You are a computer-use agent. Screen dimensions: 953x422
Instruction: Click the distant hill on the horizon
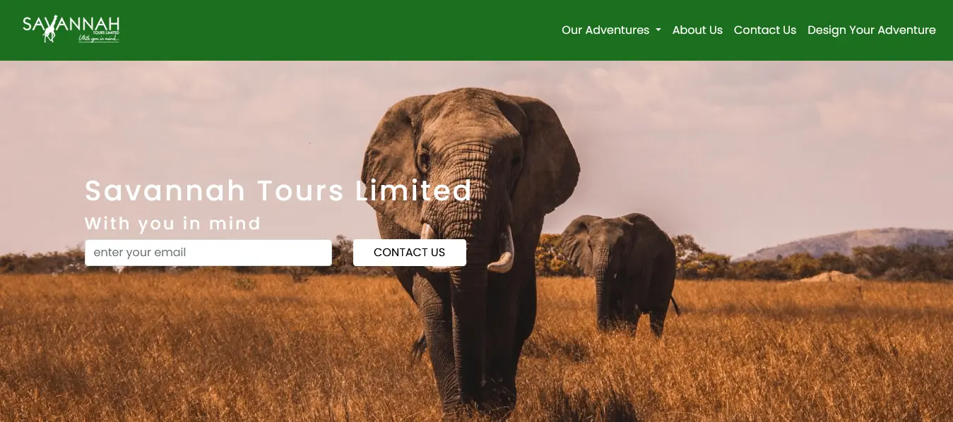[x=848, y=243]
